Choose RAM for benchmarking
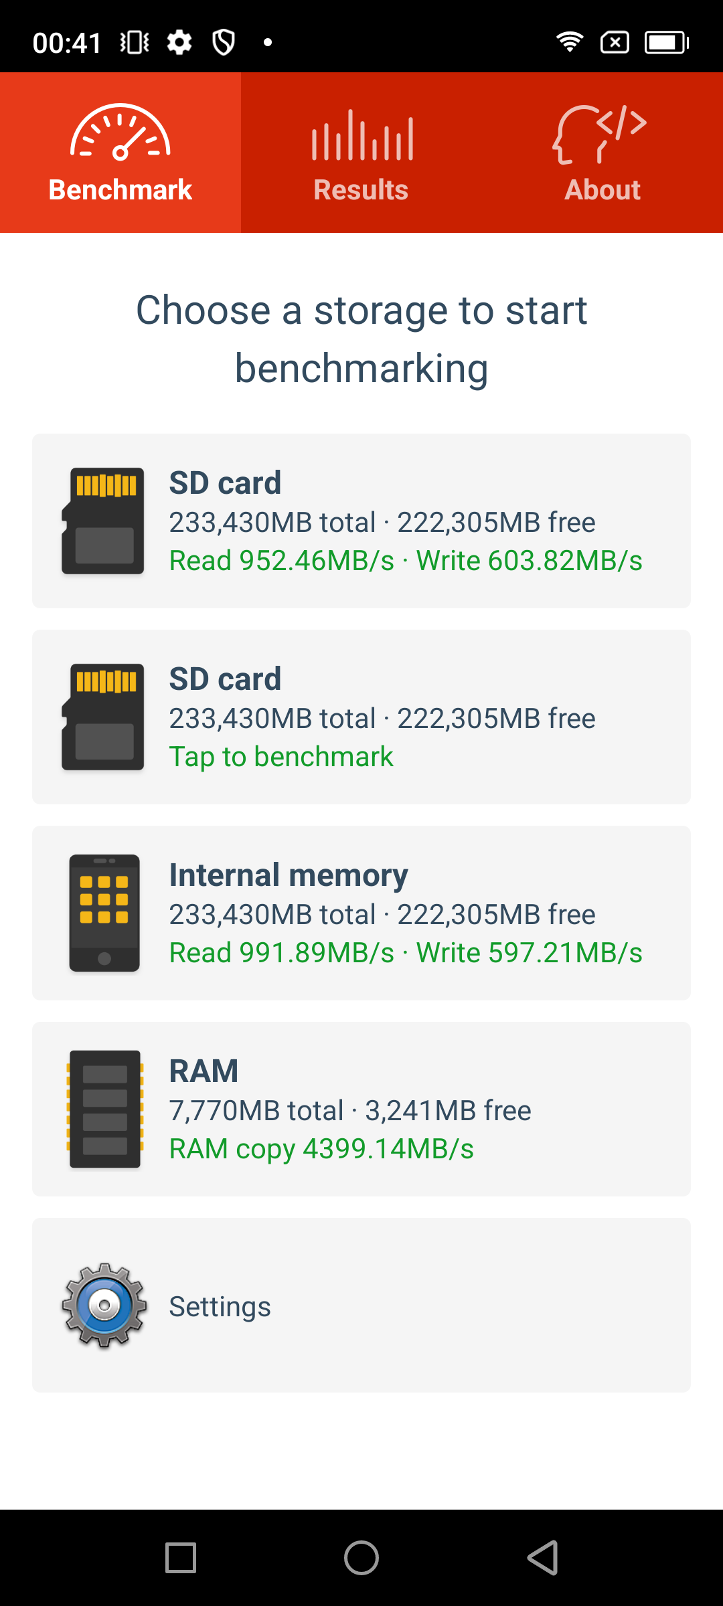Viewport: 723px width, 1606px height. [x=361, y=1109]
